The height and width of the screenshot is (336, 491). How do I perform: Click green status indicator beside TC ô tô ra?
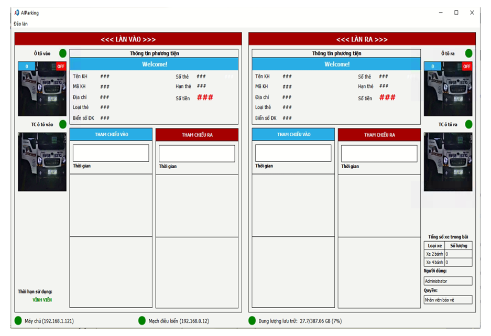pyautogui.click(x=468, y=124)
